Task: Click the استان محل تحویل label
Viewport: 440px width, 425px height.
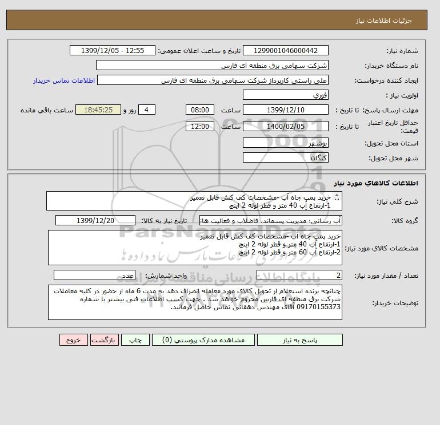Action: coord(391,143)
